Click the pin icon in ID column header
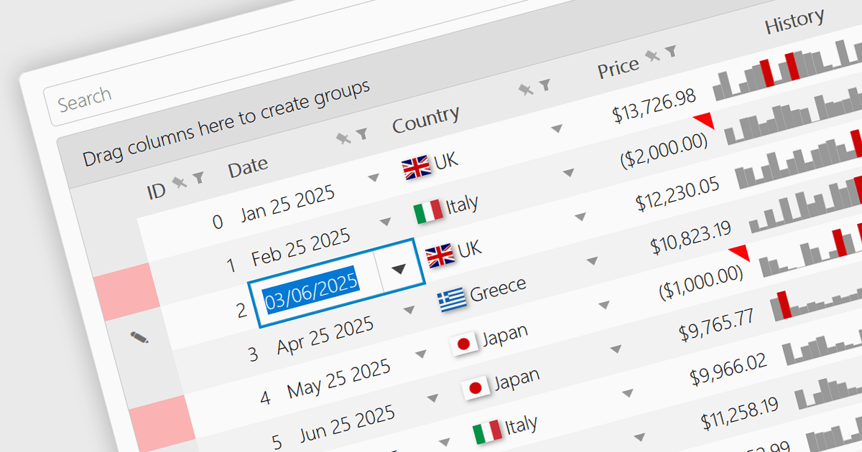The height and width of the screenshot is (452, 862). pyautogui.click(x=180, y=184)
